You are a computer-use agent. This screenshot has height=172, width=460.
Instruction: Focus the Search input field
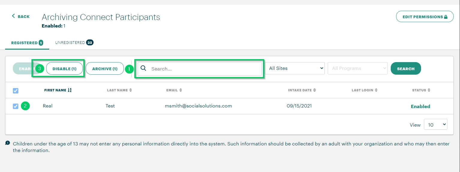[200, 69]
